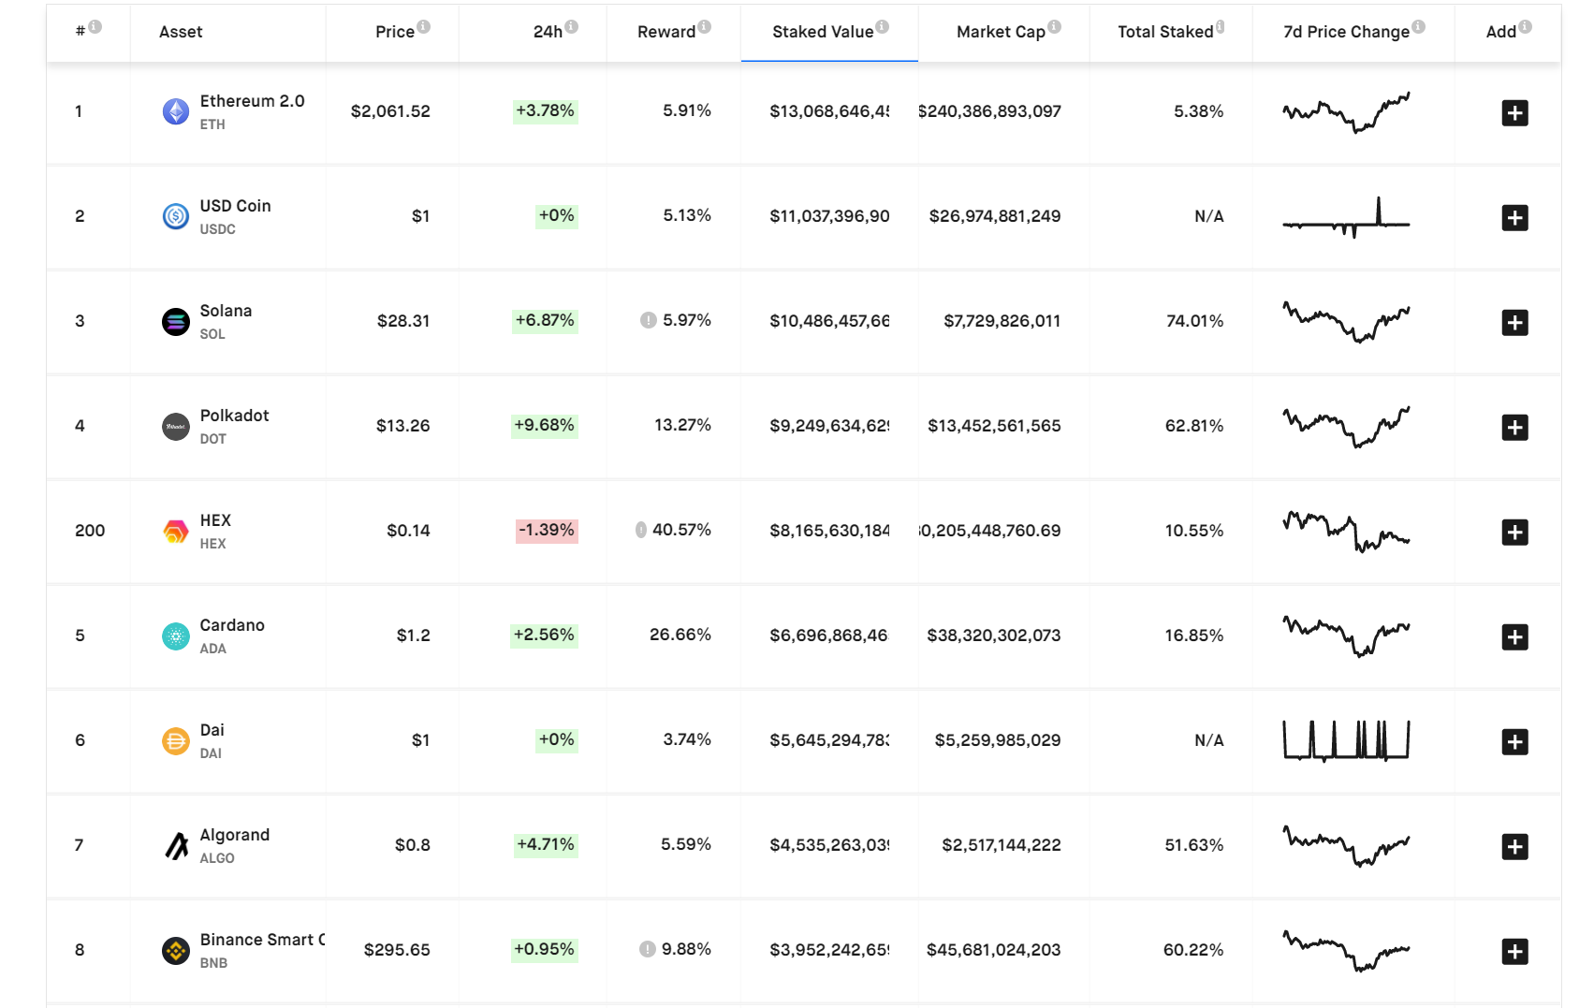Click the info icon next to Total Staked header
1594x1008 pixels.
click(1221, 26)
